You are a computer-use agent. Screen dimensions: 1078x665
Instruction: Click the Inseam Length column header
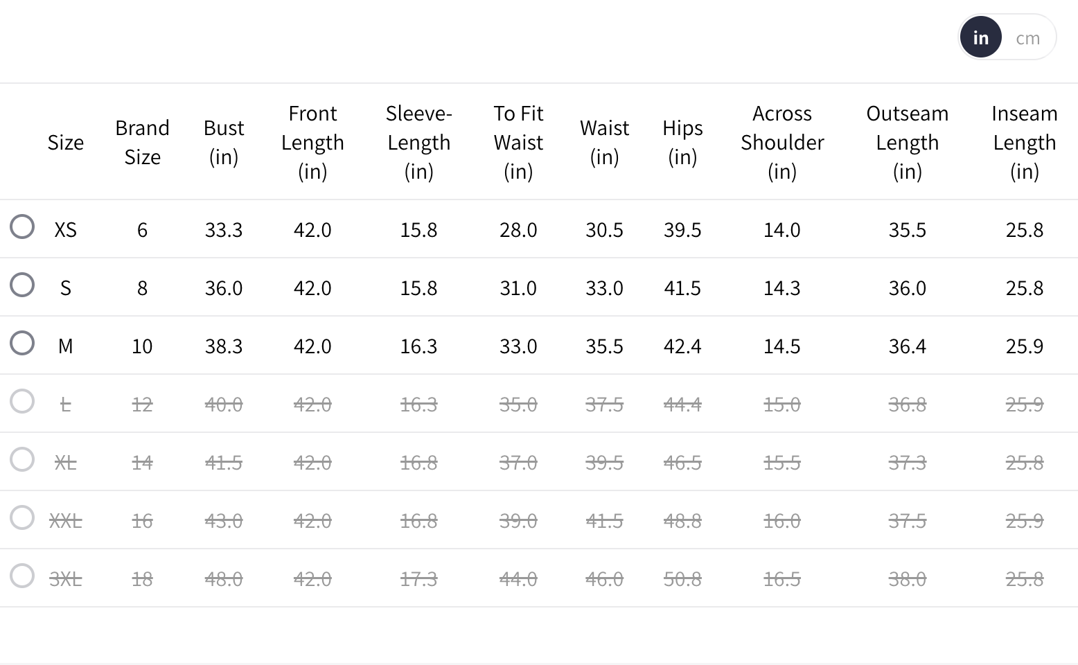click(x=1024, y=142)
